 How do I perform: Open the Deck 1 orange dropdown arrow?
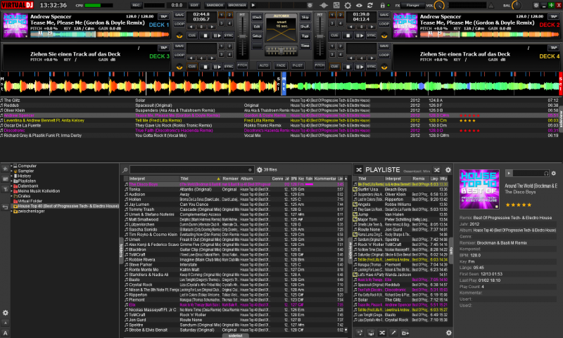click(x=179, y=36)
